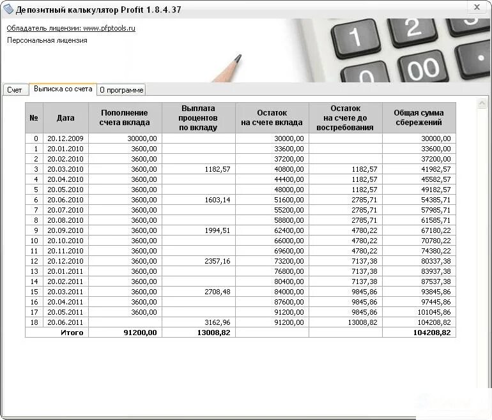The image size is (492, 420).
Task: Select deposit balance 73200,00
Action: pos(272,261)
